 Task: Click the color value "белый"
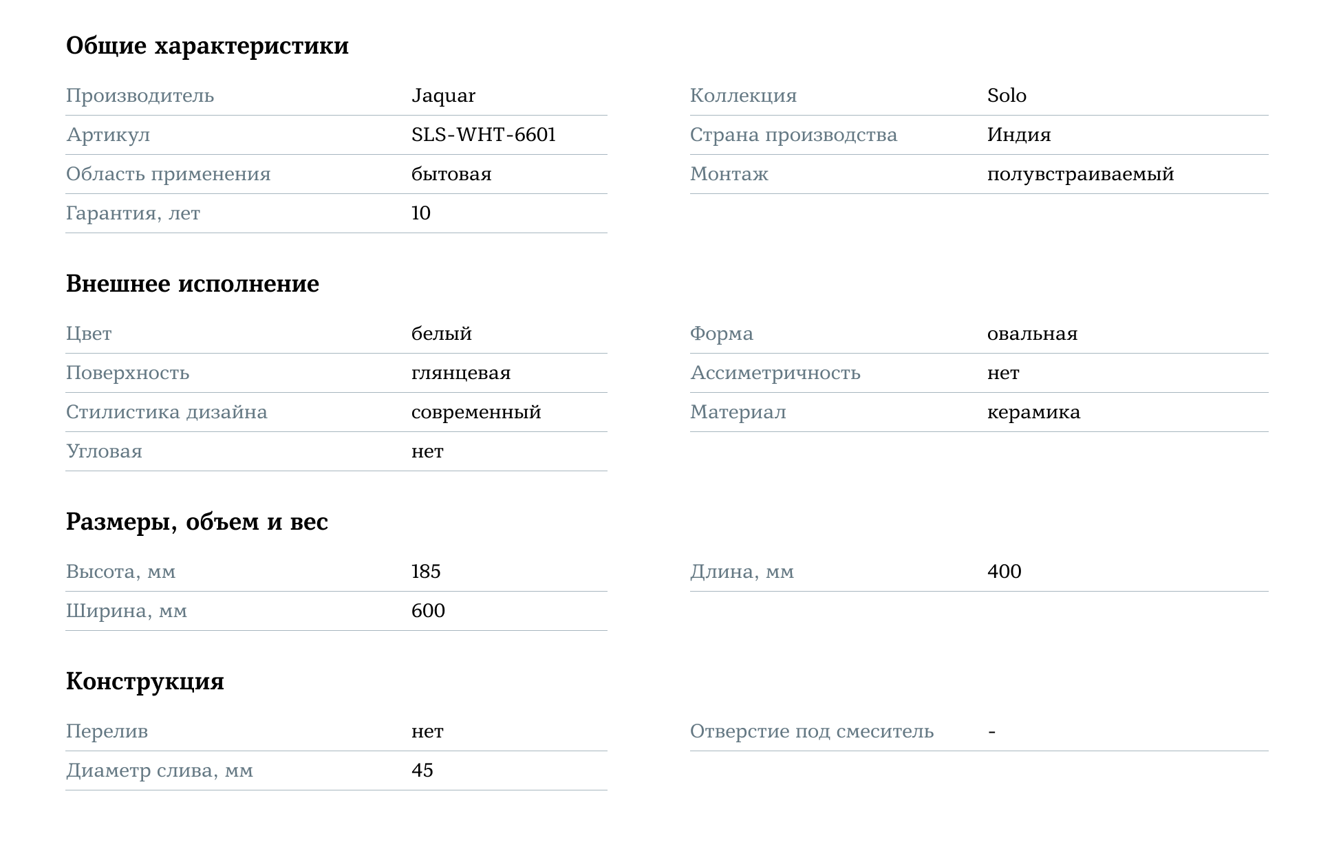tap(441, 334)
